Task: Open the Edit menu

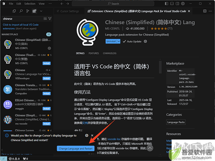Action: (19, 4)
